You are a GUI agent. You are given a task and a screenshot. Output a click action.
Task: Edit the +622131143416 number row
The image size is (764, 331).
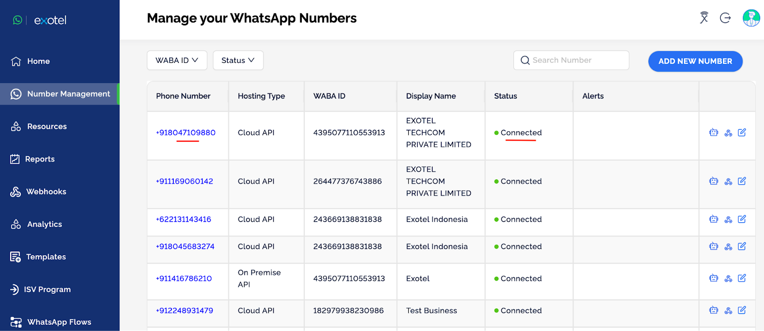click(742, 219)
